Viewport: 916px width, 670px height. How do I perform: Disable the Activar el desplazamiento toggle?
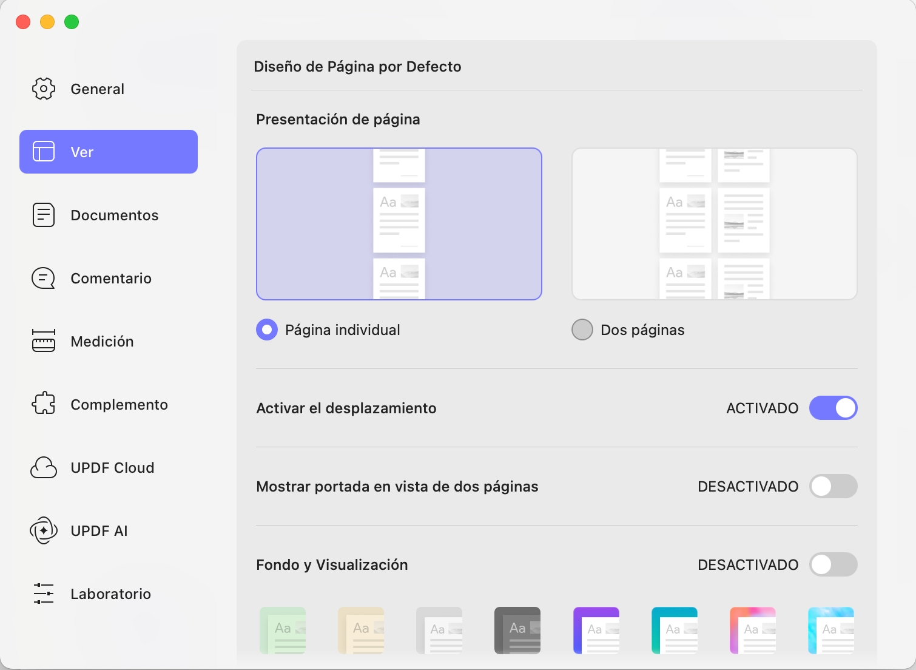(833, 408)
